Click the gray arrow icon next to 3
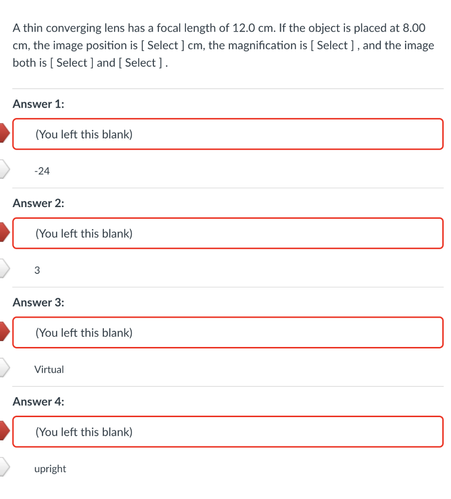The width and height of the screenshot is (451, 499). (4, 270)
